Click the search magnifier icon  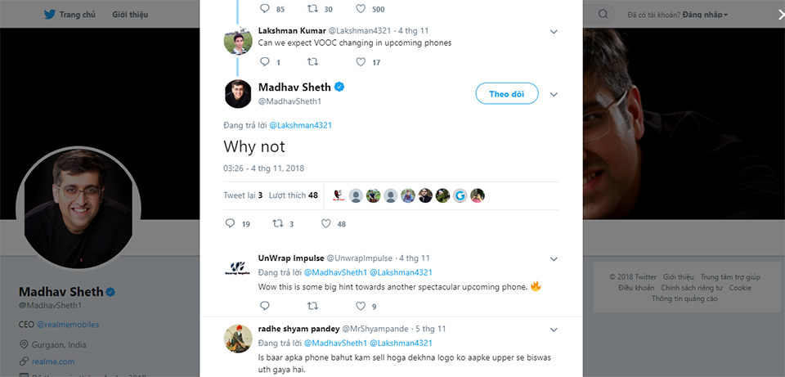tap(603, 14)
